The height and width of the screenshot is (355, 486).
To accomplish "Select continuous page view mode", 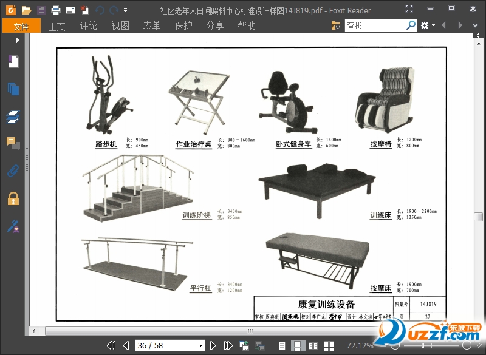I will point(298,346).
